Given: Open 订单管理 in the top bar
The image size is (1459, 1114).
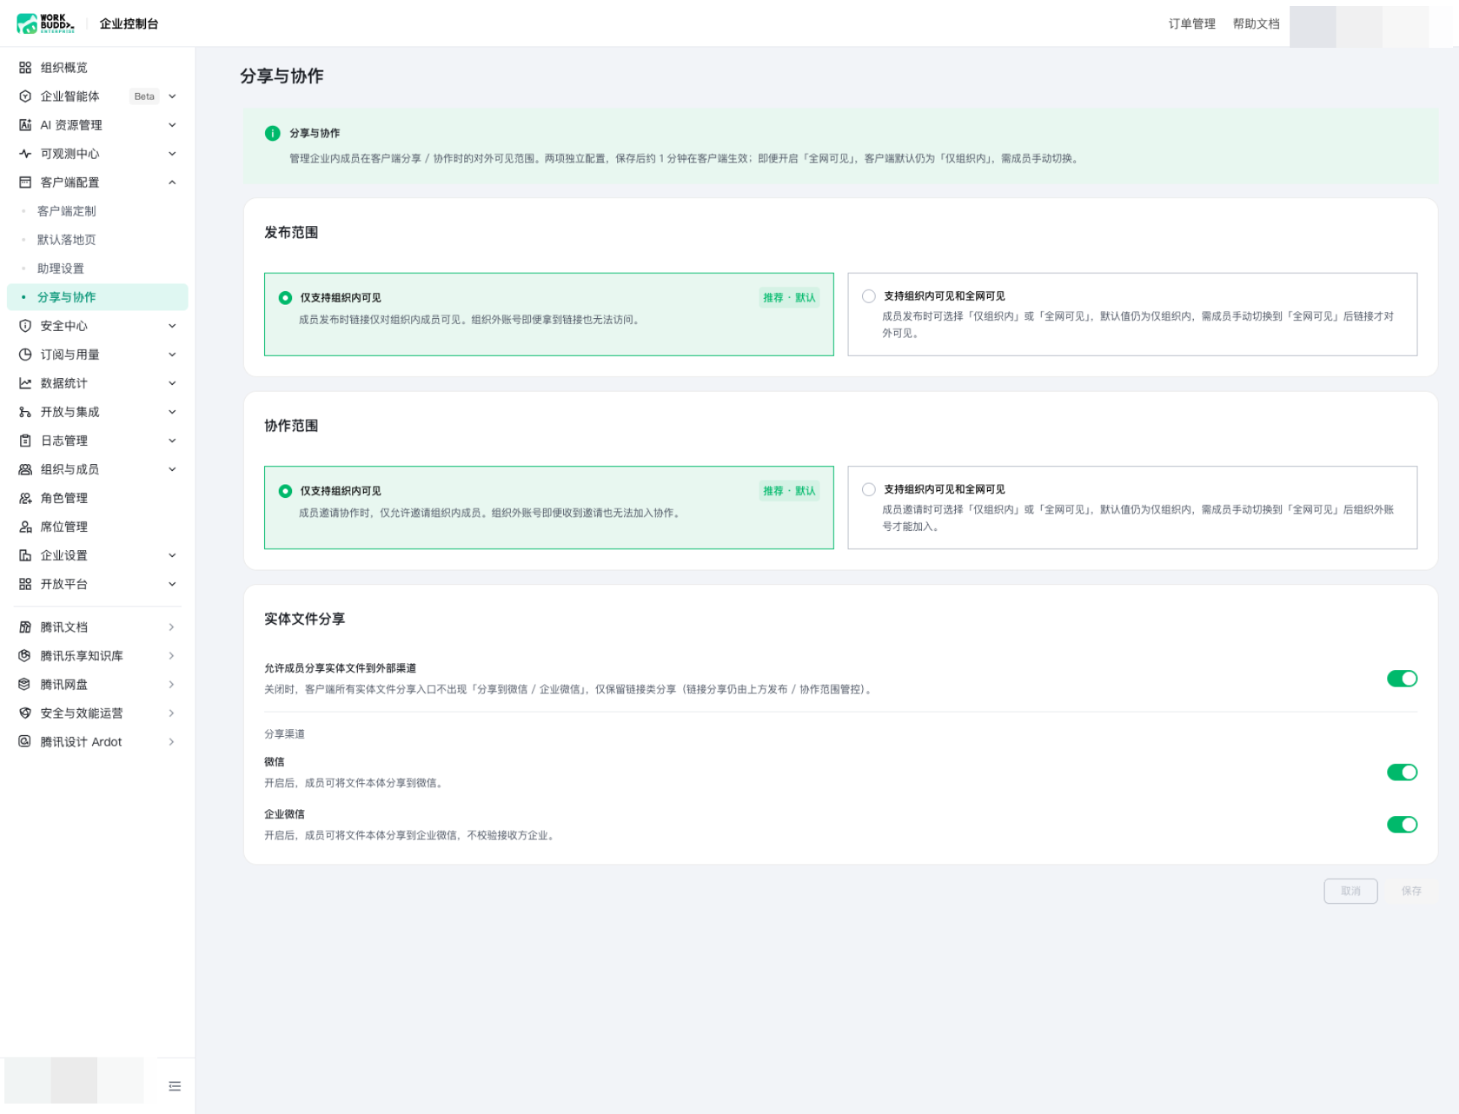Looking at the screenshot, I should click(1192, 24).
